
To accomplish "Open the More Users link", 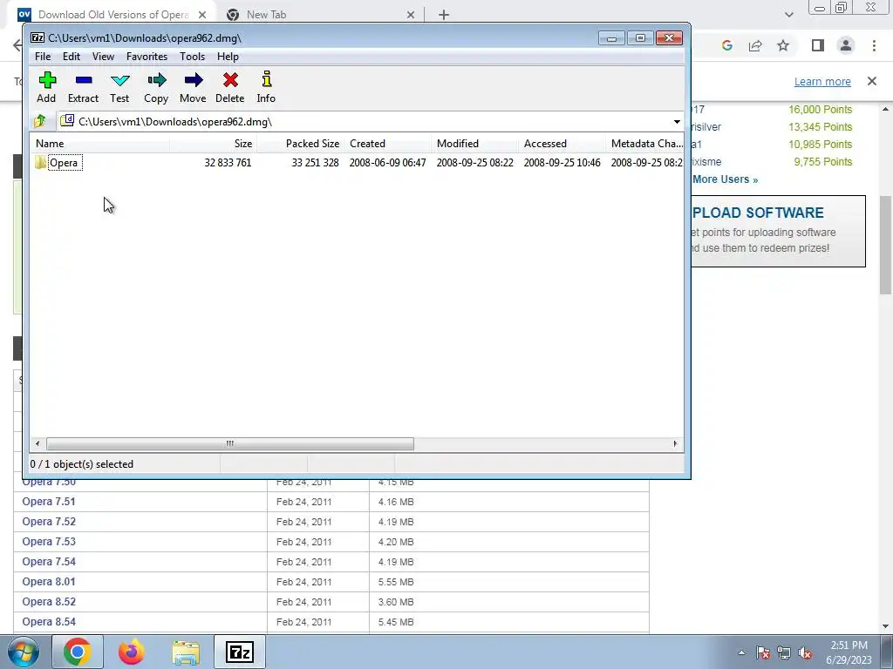I will (x=725, y=179).
